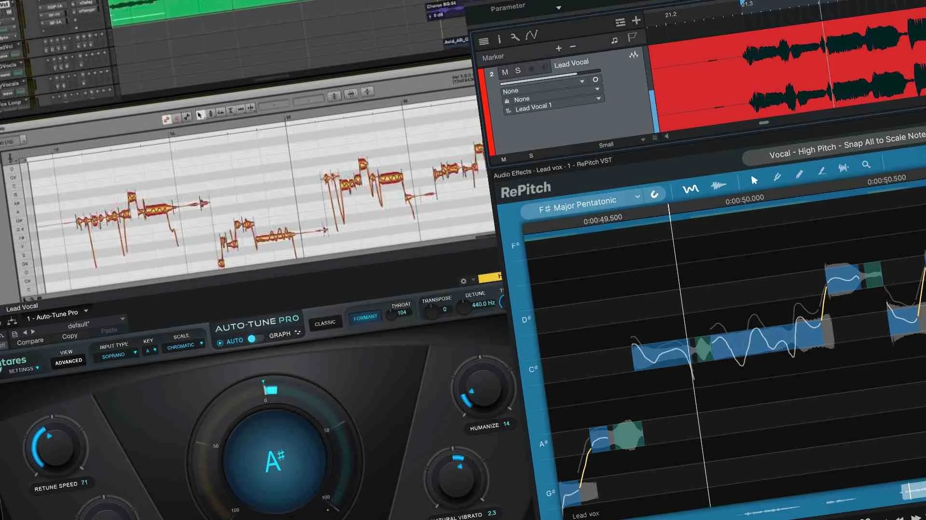Click the musical note icon above the Marker track
The width and height of the screenshot is (926, 520).
click(614, 40)
